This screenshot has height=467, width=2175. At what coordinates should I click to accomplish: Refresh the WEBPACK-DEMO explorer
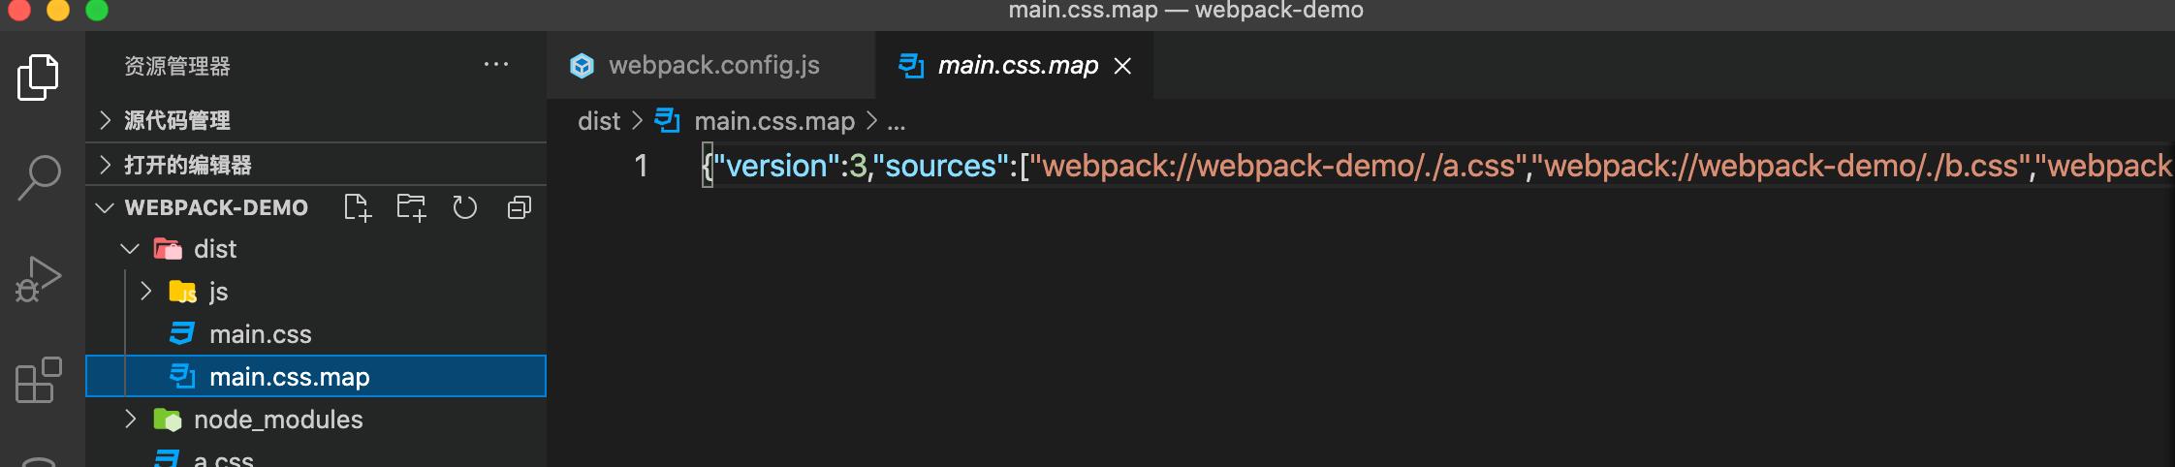[465, 207]
